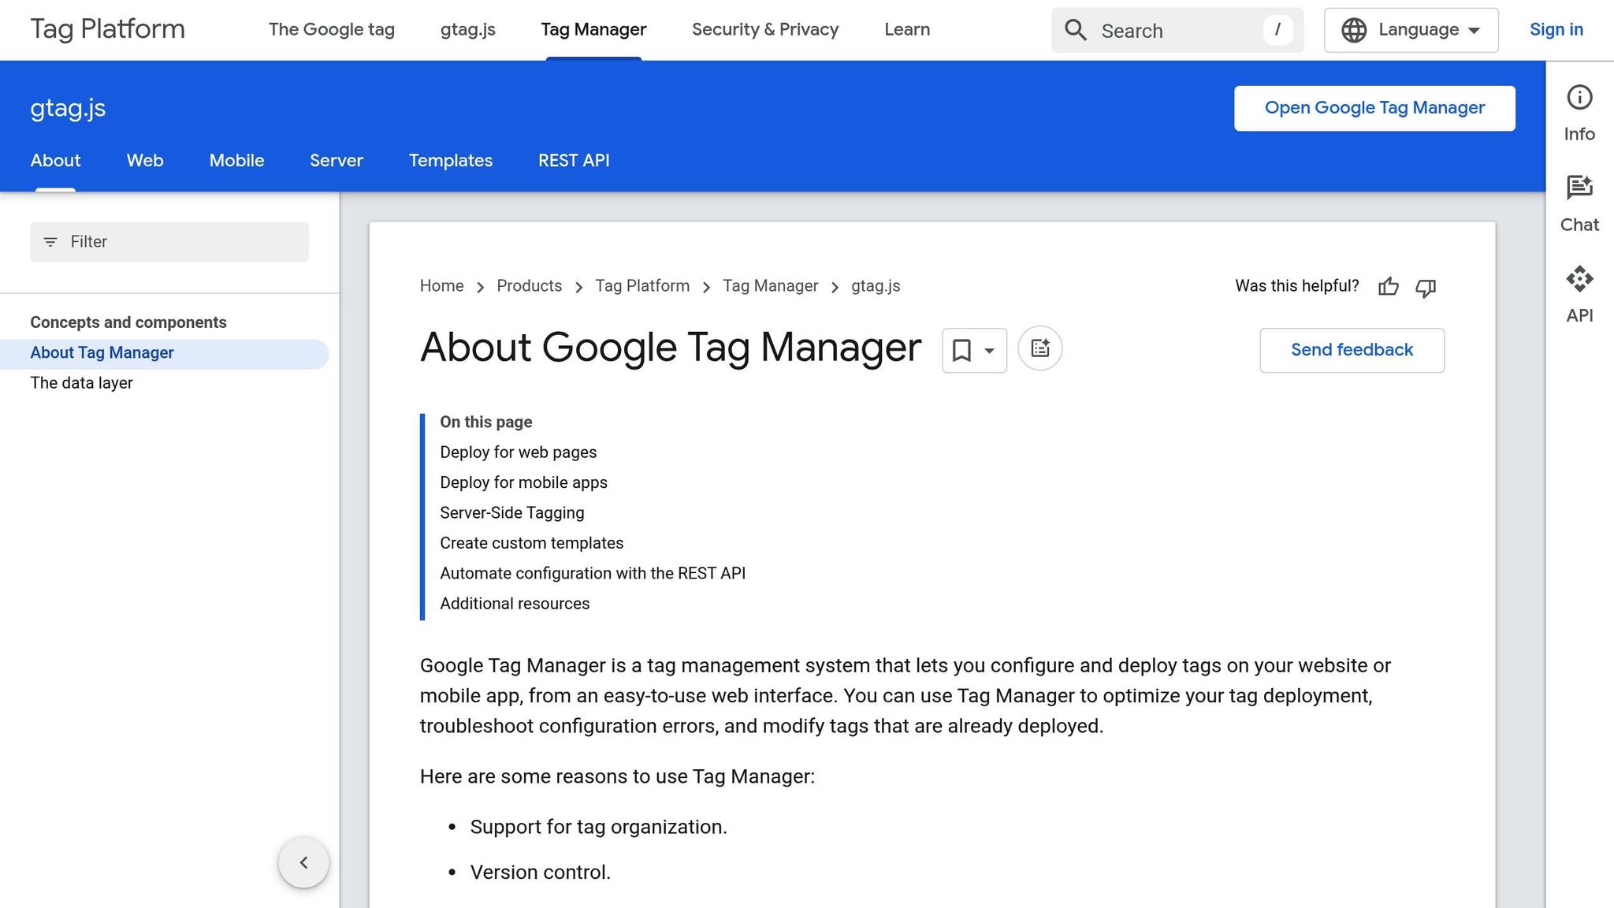Screen dimensions: 1614x908
Task: Click the page summary icon beside the title
Action: click(1039, 348)
